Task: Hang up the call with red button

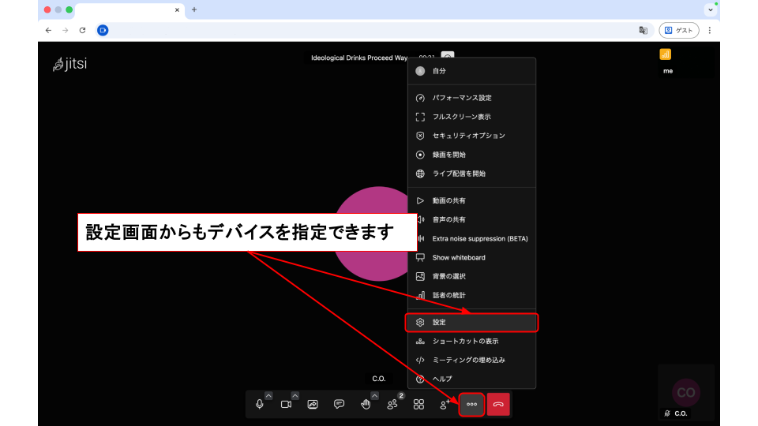Action: (x=498, y=404)
